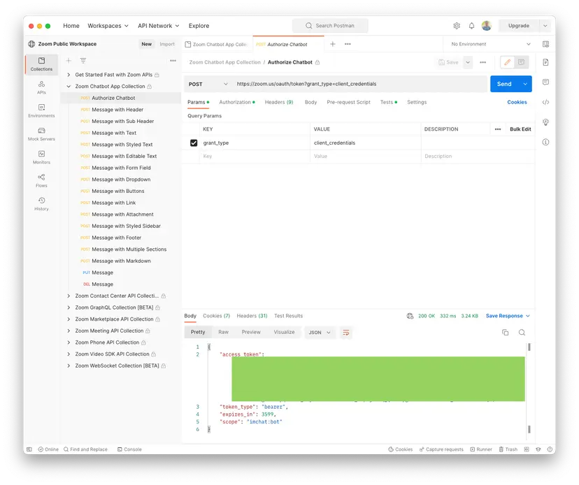Select Mock Servers in the left sidebar

(x=41, y=133)
